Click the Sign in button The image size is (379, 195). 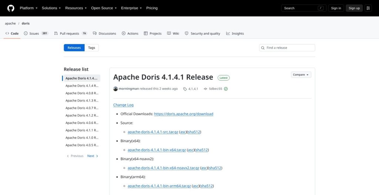336,8
